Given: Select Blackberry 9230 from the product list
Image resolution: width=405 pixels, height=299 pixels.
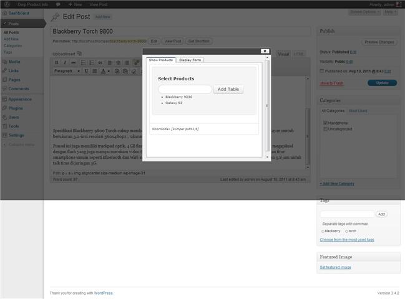Looking at the screenshot, I should [x=178, y=97].
